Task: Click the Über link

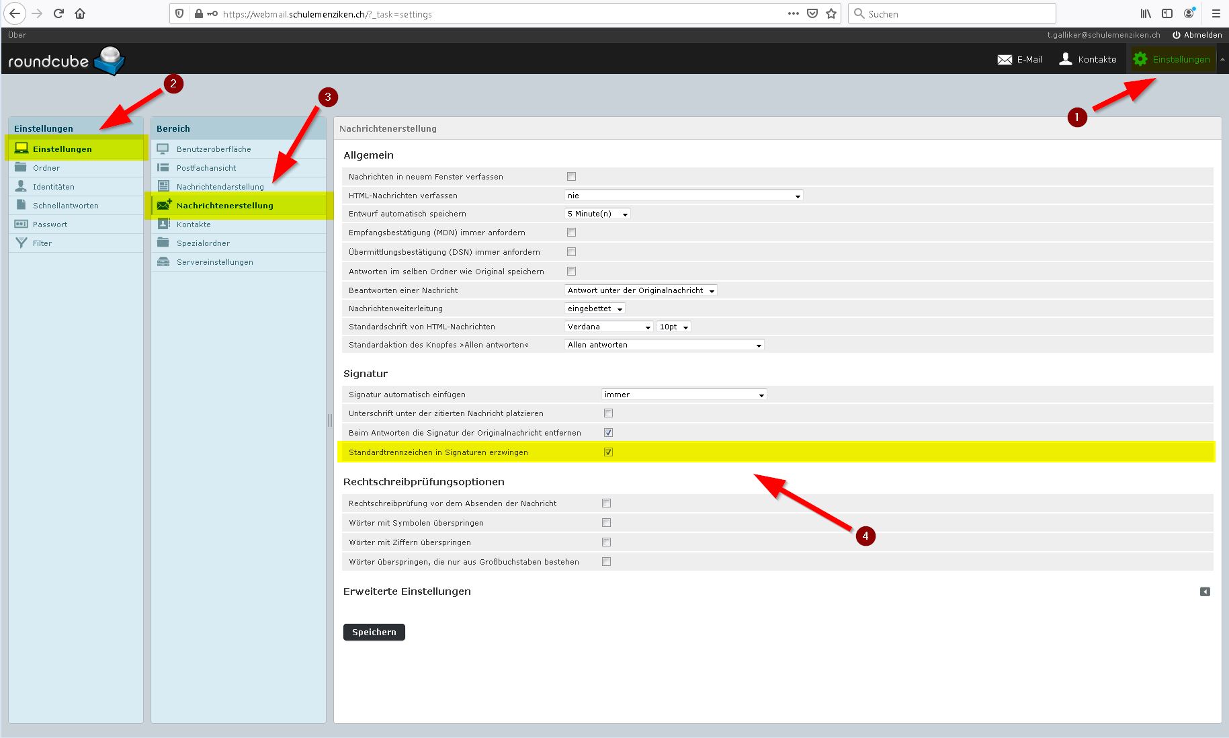Action: 17,35
